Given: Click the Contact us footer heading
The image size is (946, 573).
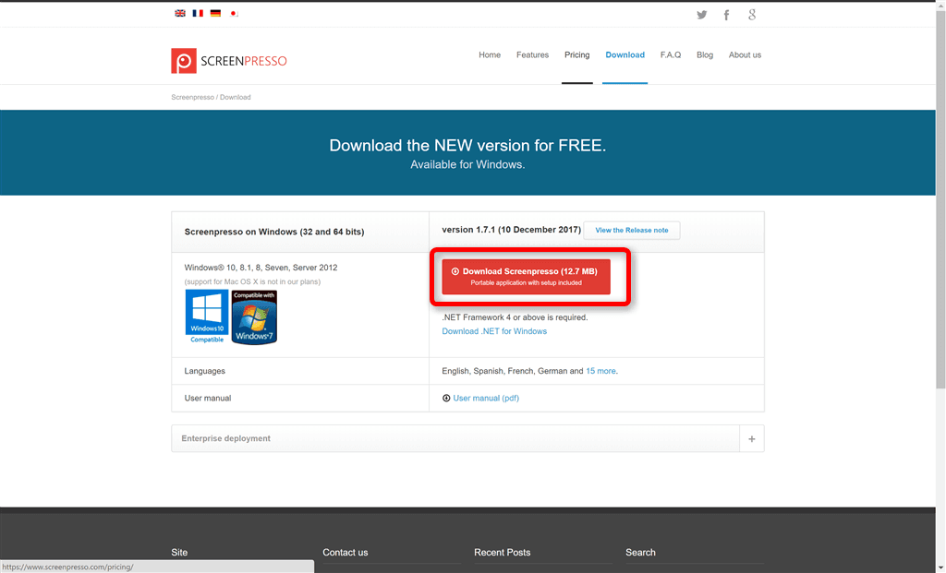Looking at the screenshot, I should pyautogui.click(x=346, y=553).
